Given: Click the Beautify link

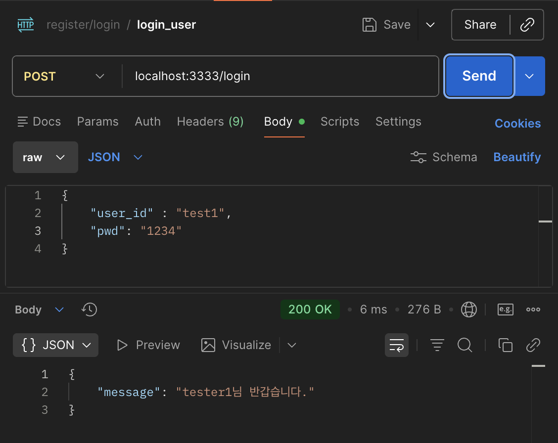Looking at the screenshot, I should (517, 157).
